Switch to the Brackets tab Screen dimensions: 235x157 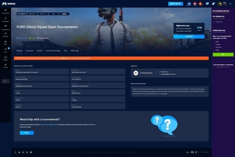tap(40, 51)
